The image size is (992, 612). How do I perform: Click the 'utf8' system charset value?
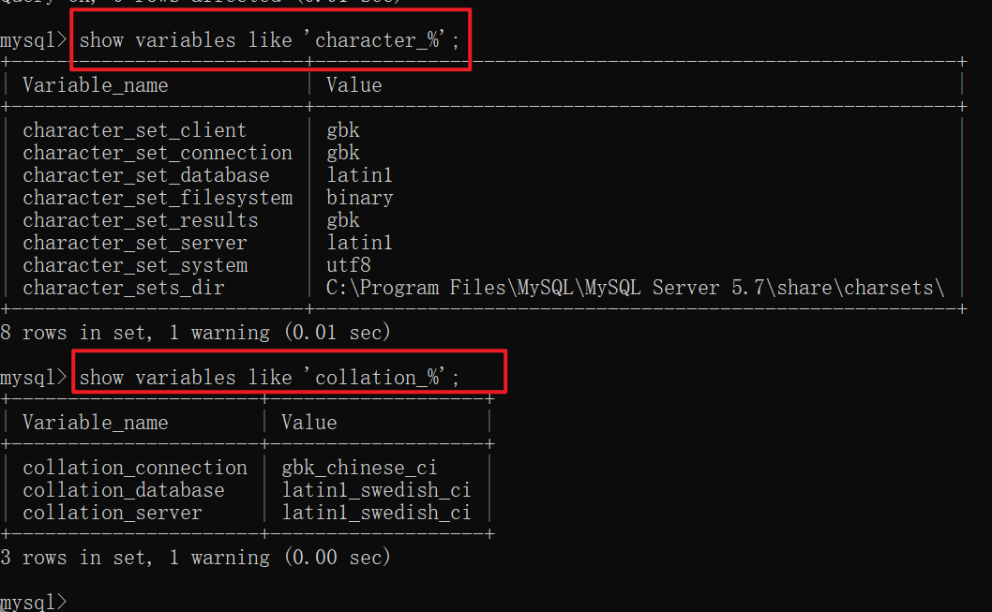click(x=348, y=265)
